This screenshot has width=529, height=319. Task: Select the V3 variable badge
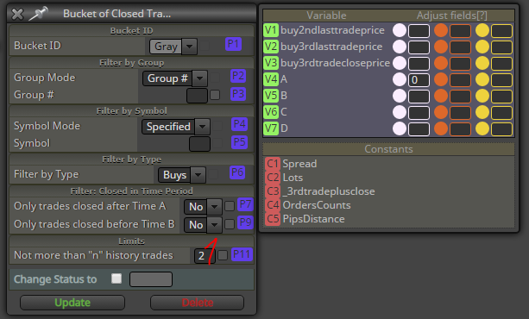point(271,63)
